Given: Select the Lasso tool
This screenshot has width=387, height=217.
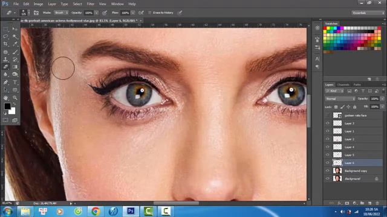Looking at the screenshot, I should click(x=5, y=36).
